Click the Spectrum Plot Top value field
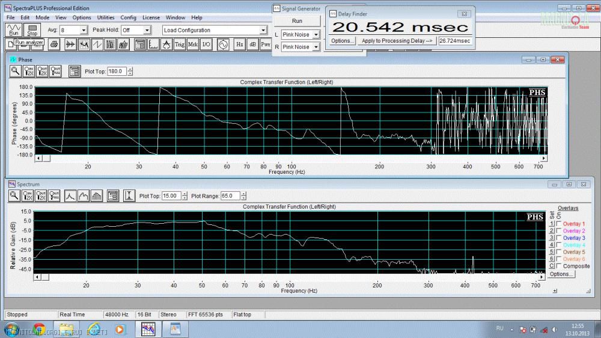Screen dimensions: 601x338 (x=171, y=195)
